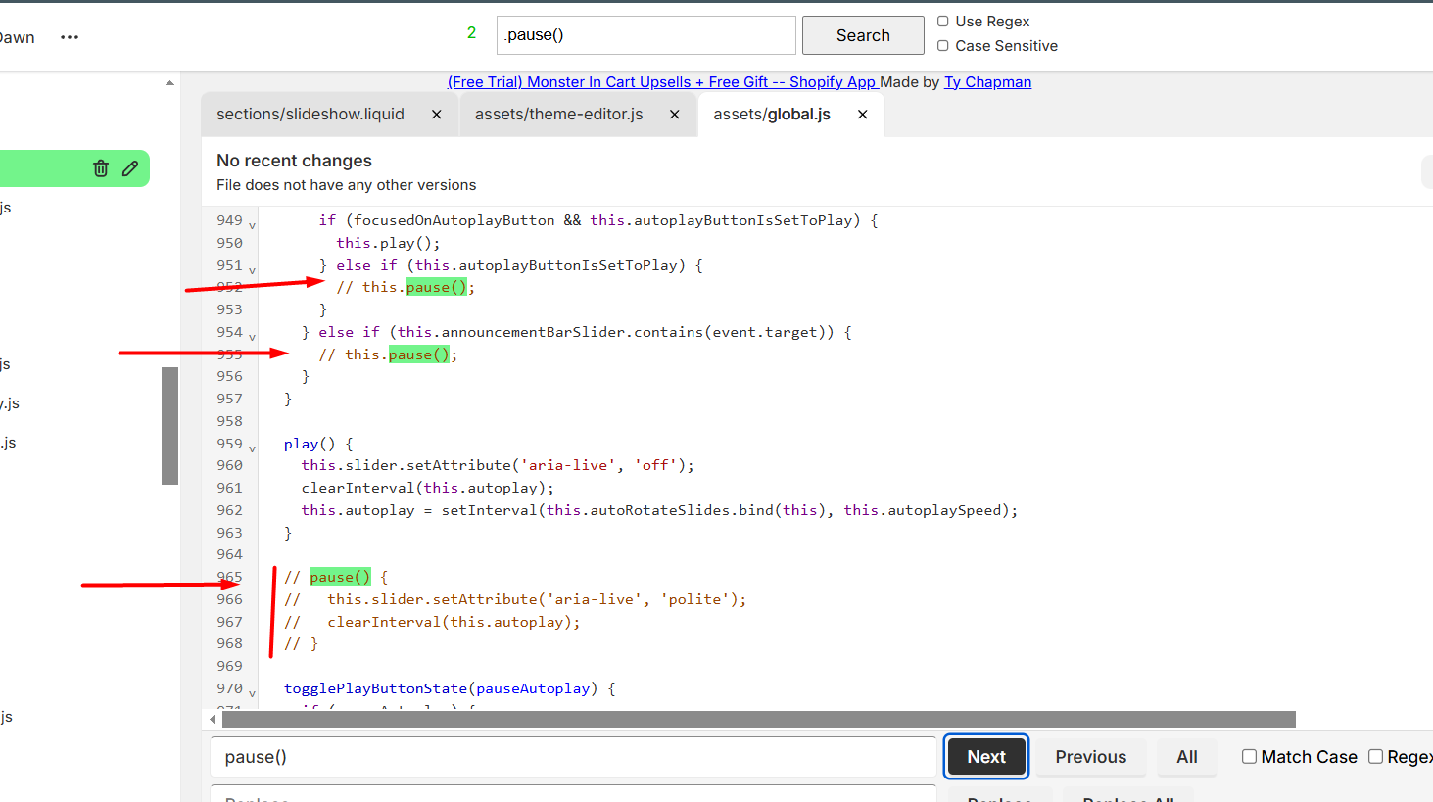Switch to assets/theme-editor.js tab
Image resolution: width=1433 pixels, height=802 pixels.
tap(559, 115)
